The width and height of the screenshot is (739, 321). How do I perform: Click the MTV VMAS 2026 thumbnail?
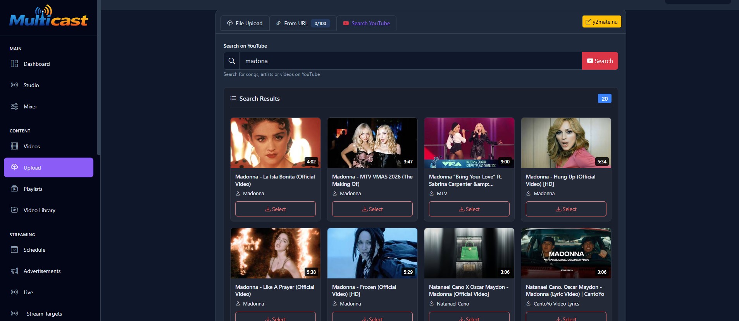pos(372,143)
